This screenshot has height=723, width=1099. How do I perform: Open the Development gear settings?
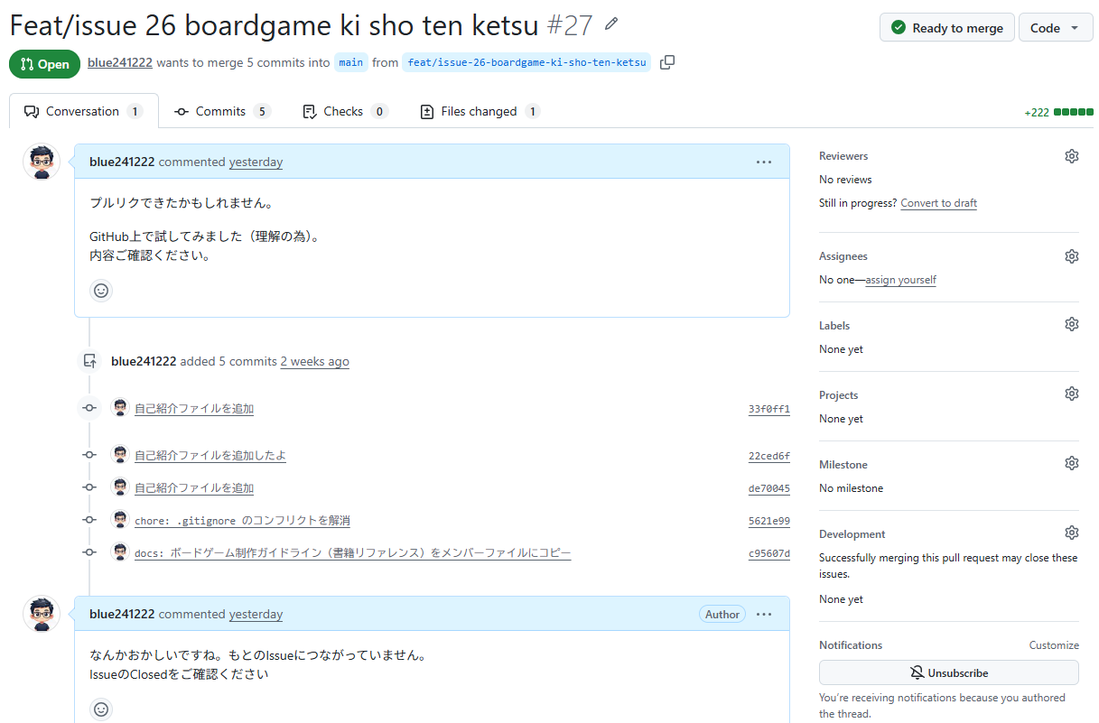(1071, 533)
